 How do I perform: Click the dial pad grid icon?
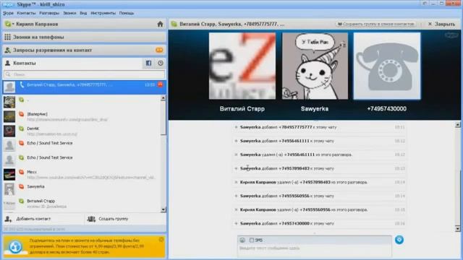pos(7,37)
